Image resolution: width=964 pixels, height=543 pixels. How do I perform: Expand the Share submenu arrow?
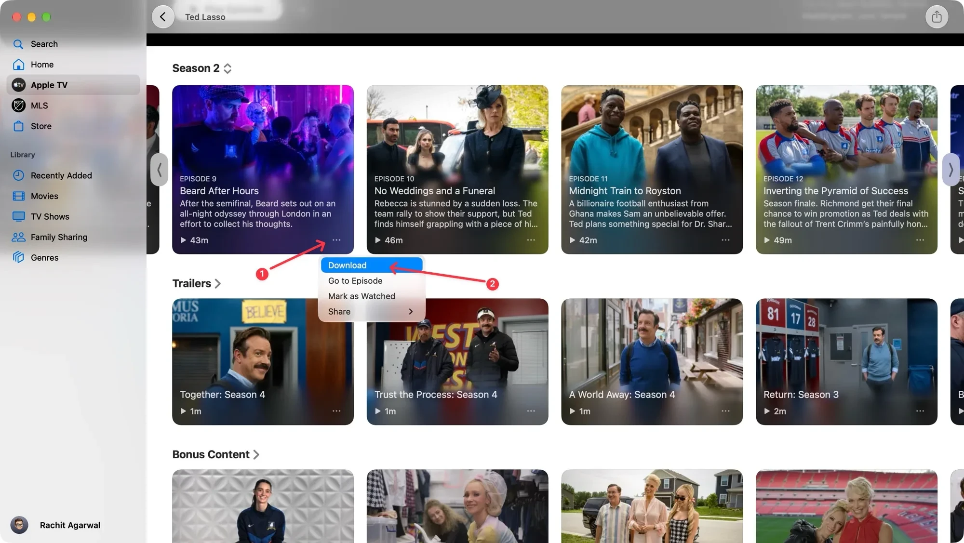411,312
